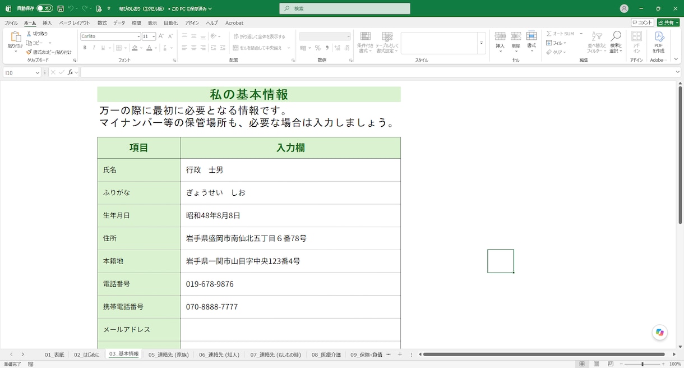684x368 pixels.
Task: Increase font size with the large A icon
Action: 161,36
